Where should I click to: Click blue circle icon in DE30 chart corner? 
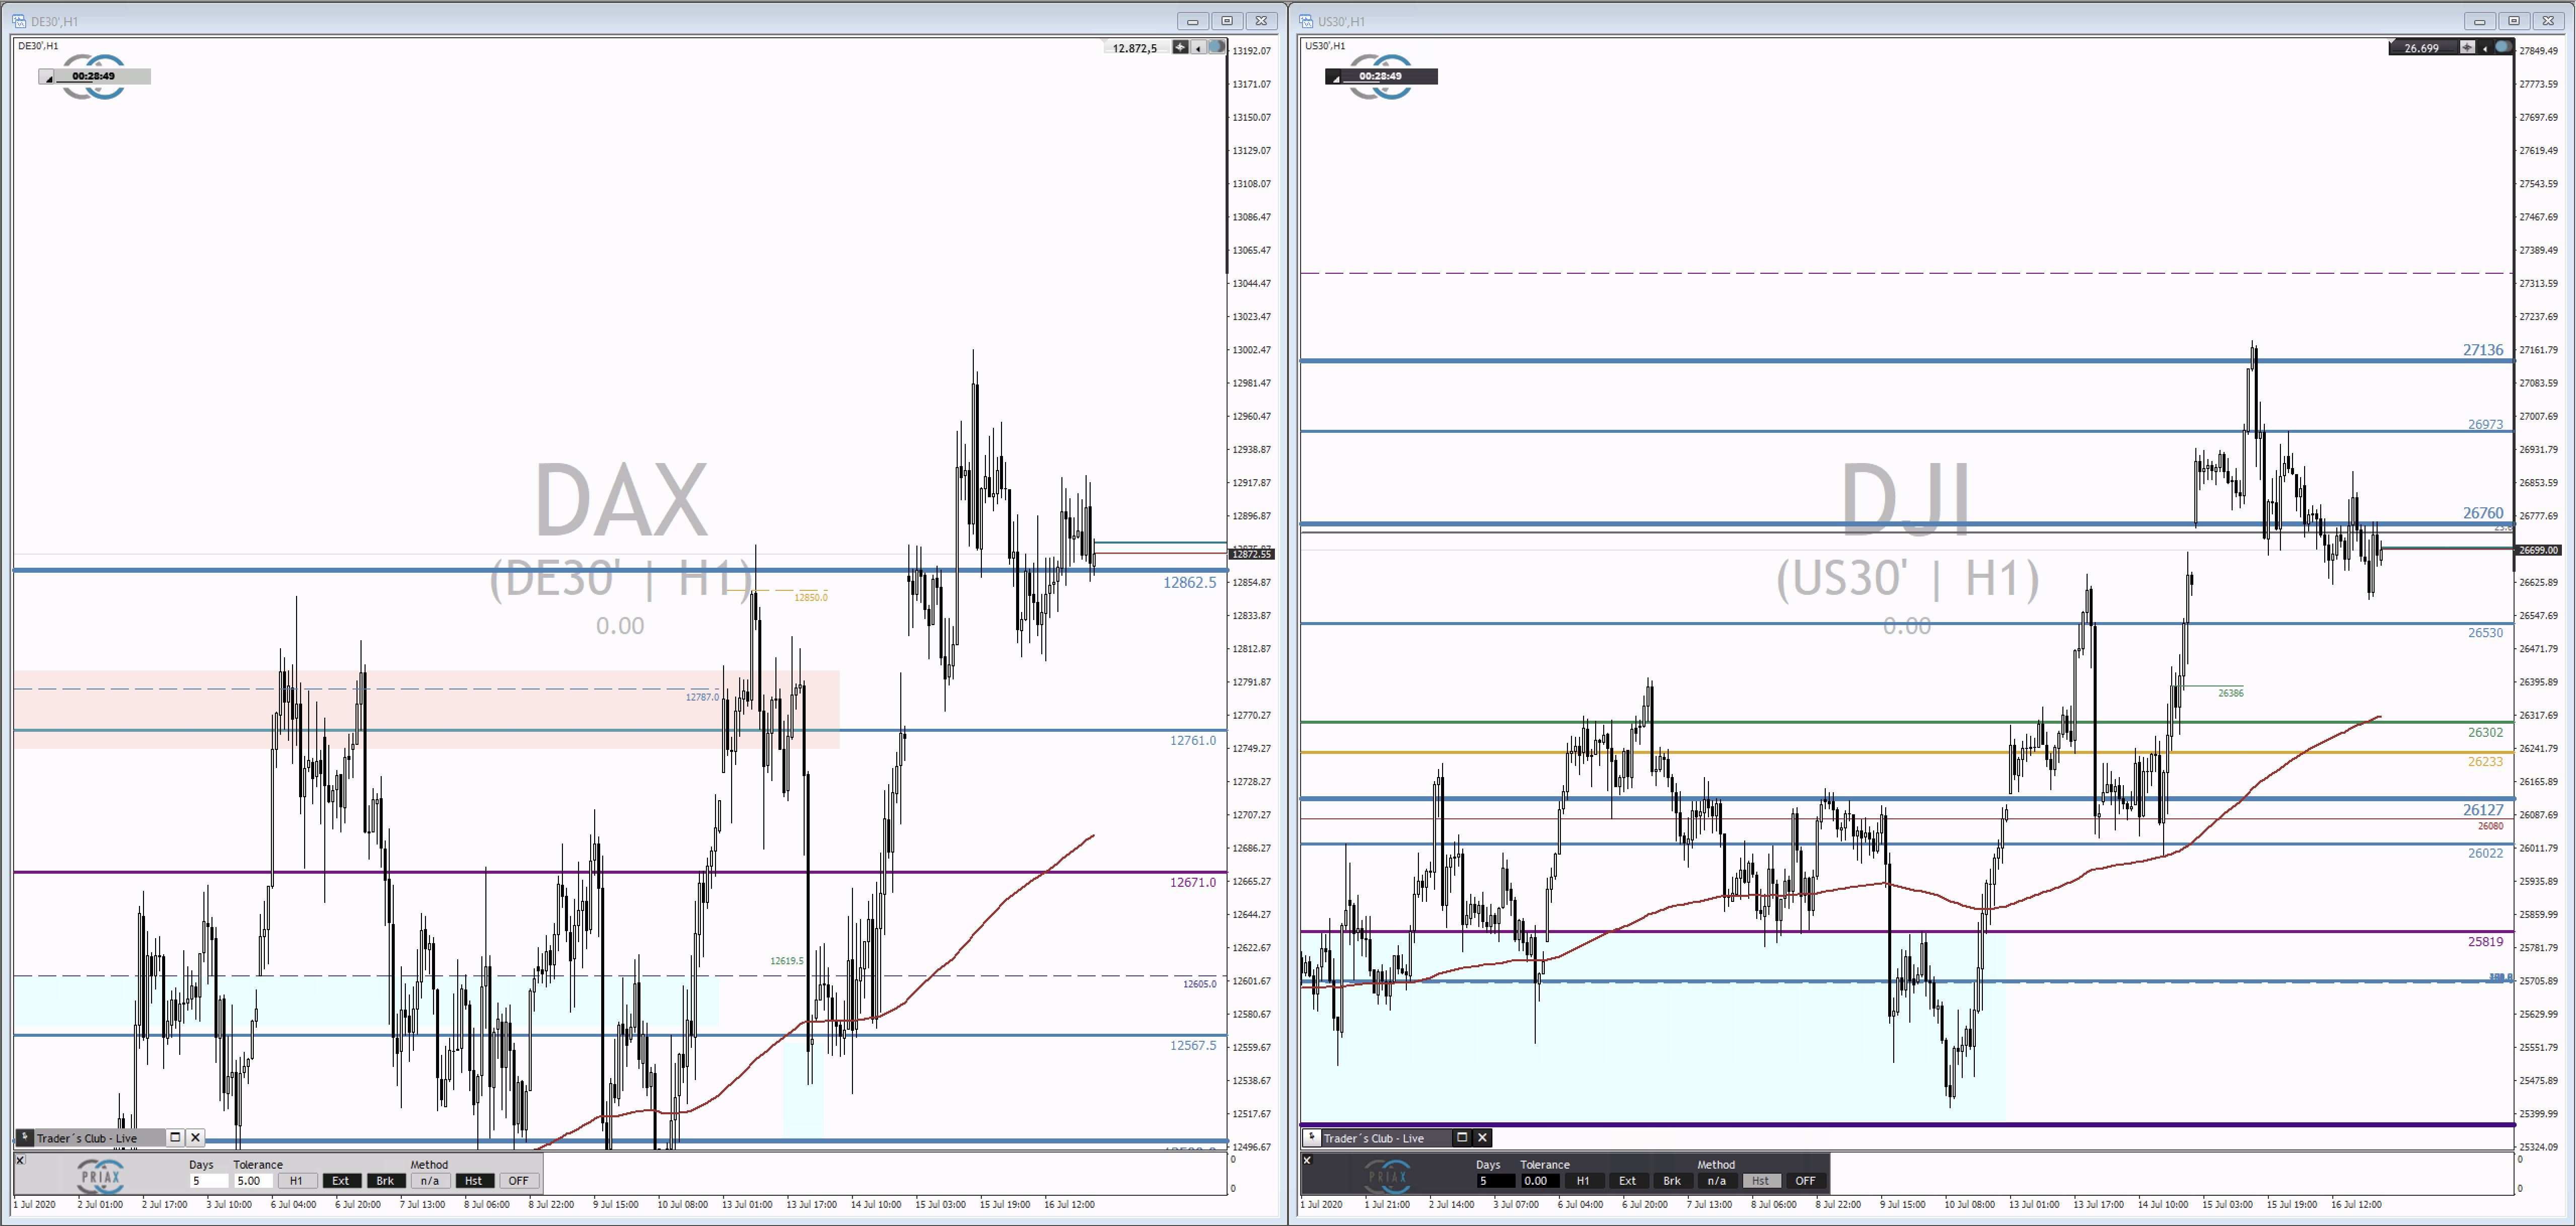pos(1217,47)
